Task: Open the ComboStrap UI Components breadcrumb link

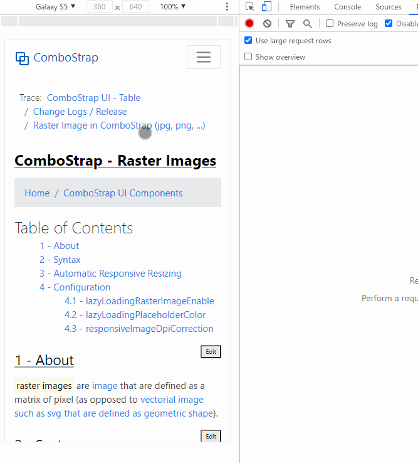Action: click(123, 193)
